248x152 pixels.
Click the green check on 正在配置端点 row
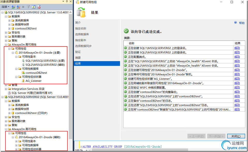point(125,57)
